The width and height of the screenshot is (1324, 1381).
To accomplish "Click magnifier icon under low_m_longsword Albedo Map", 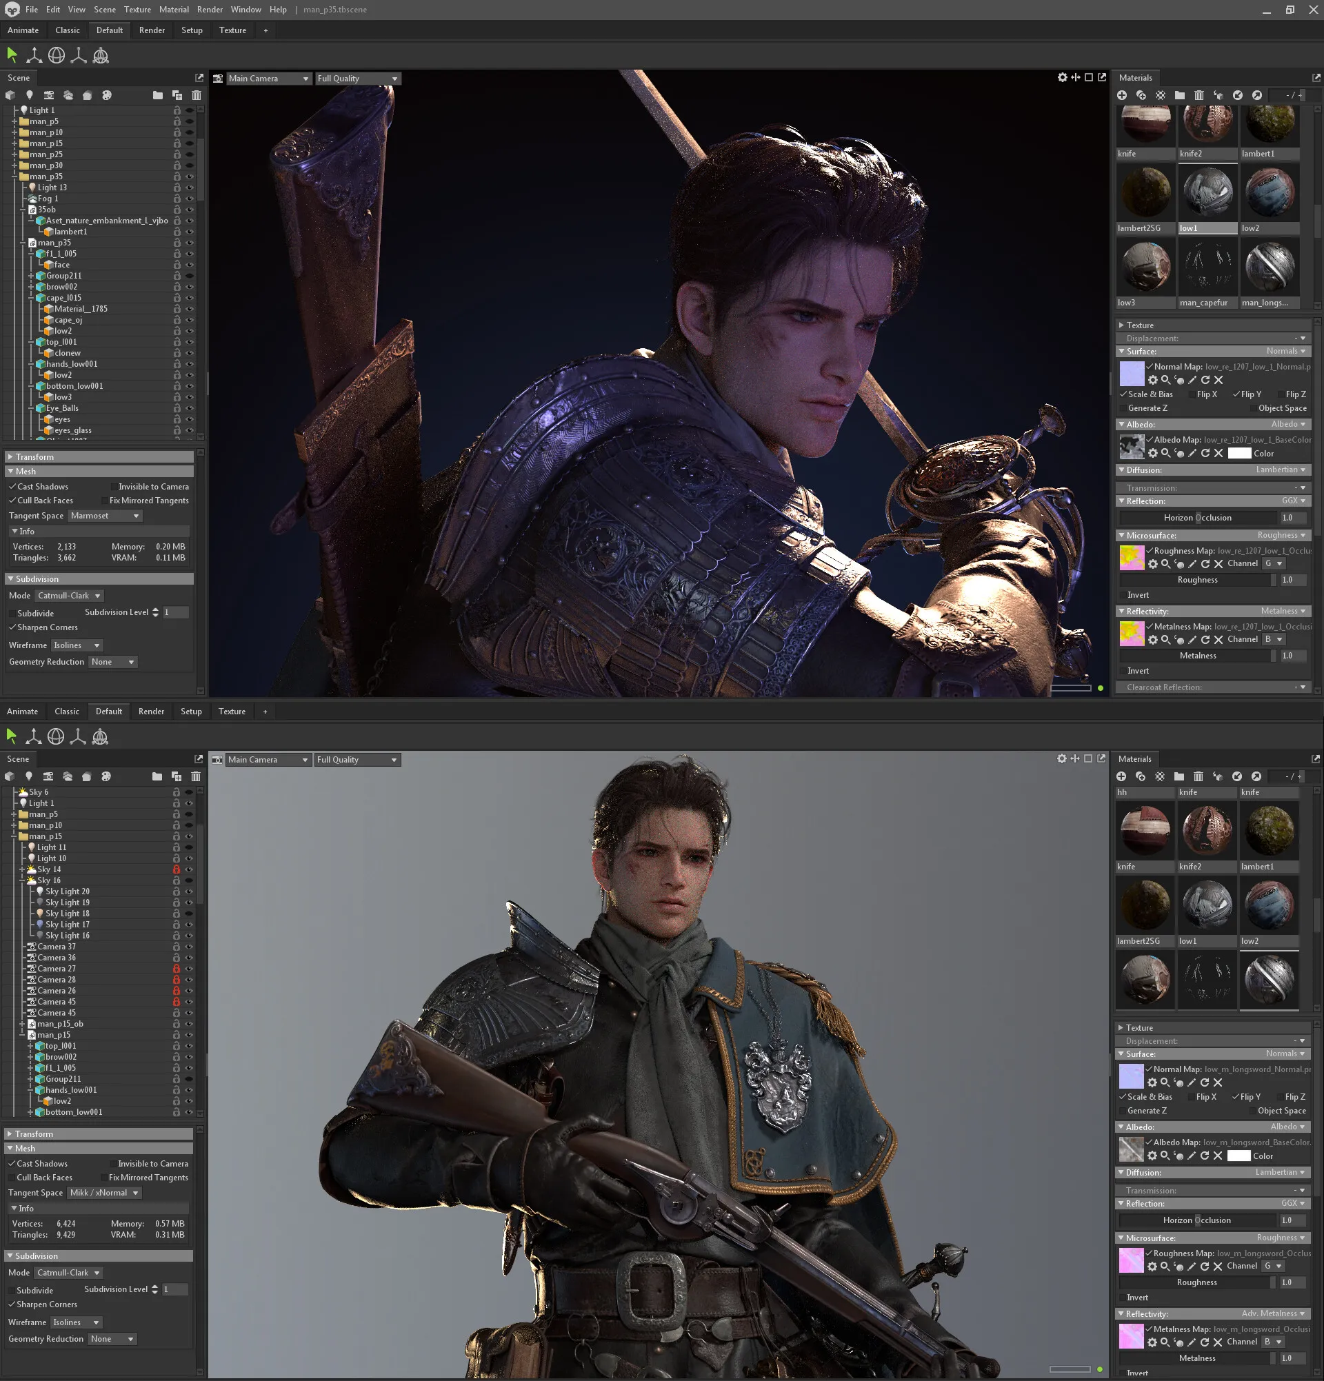I will pos(1165,1156).
